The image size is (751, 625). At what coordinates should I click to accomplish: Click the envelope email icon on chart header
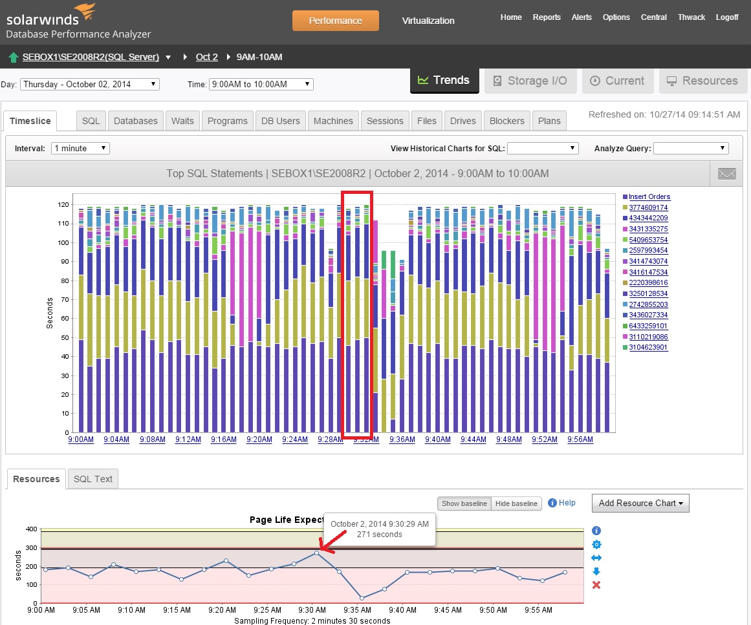tap(727, 173)
